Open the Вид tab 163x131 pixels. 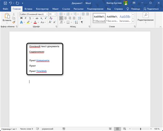(109, 9)
